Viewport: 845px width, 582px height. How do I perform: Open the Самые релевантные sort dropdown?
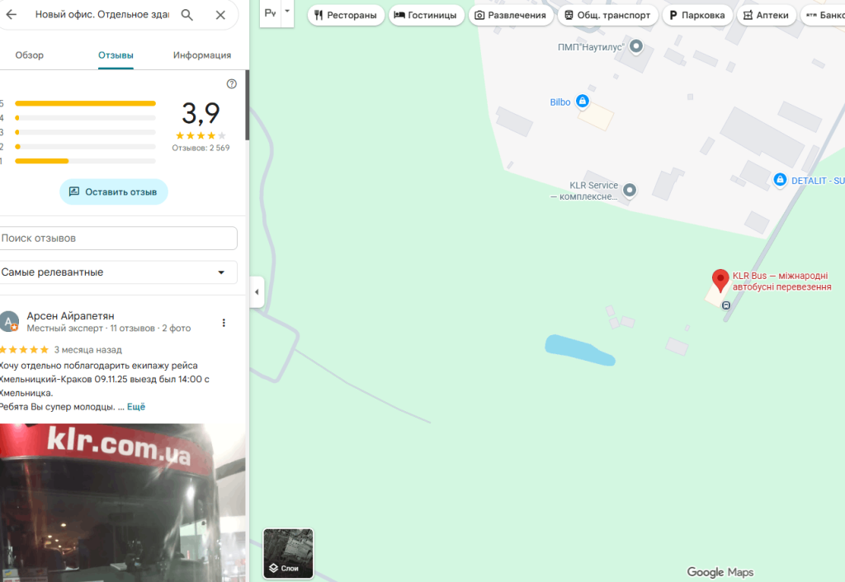(x=118, y=272)
